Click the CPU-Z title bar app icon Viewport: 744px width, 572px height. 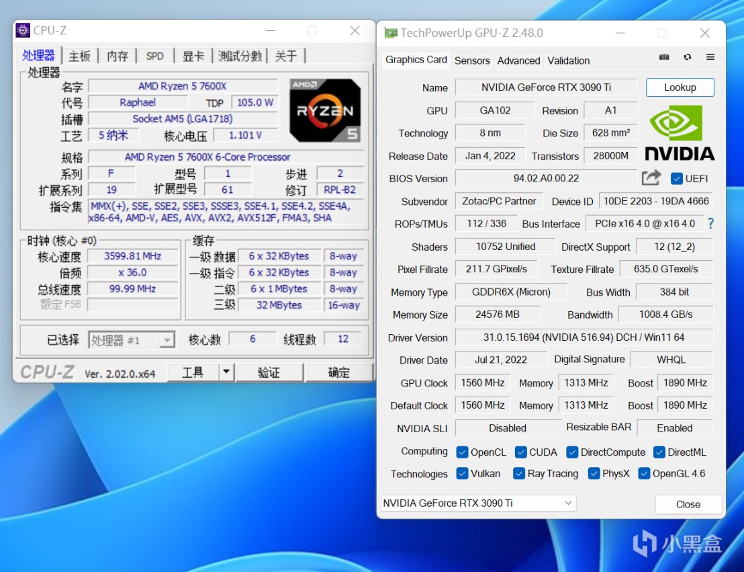23,31
